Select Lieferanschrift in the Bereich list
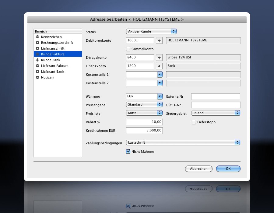 click(x=58, y=48)
